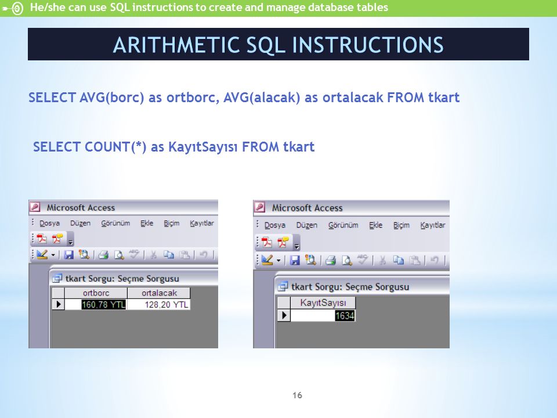Open Kayıtlar menu in ortborc Access window
Viewport: 557px width, 418px height.
tap(202, 223)
